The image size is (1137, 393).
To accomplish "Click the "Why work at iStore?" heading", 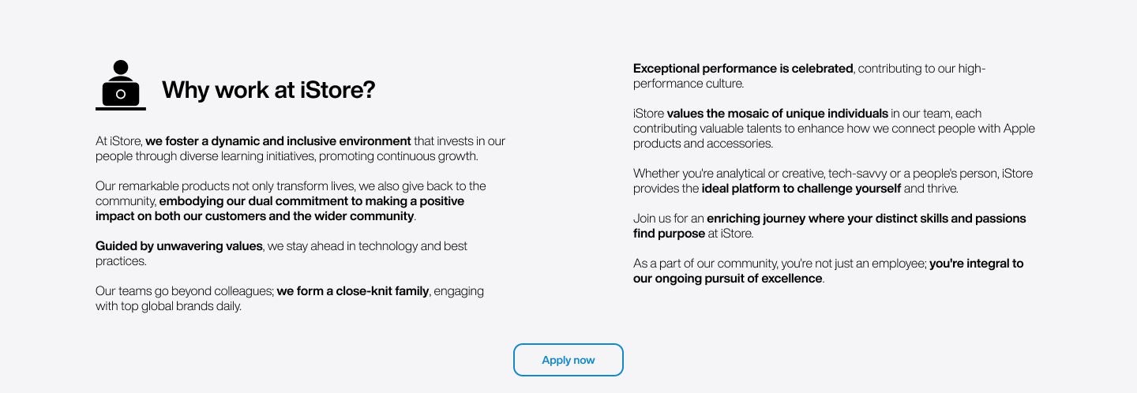I will (x=268, y=91).
